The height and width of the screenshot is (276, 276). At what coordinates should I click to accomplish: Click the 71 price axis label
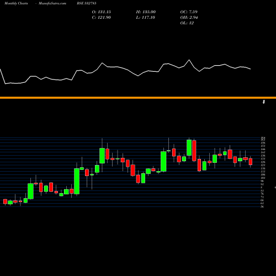coord(262,197)
